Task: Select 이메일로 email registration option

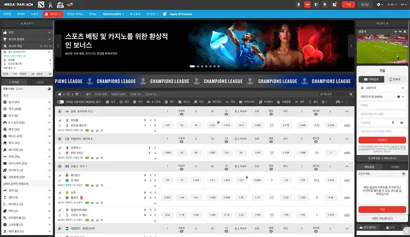Action: 371,79
